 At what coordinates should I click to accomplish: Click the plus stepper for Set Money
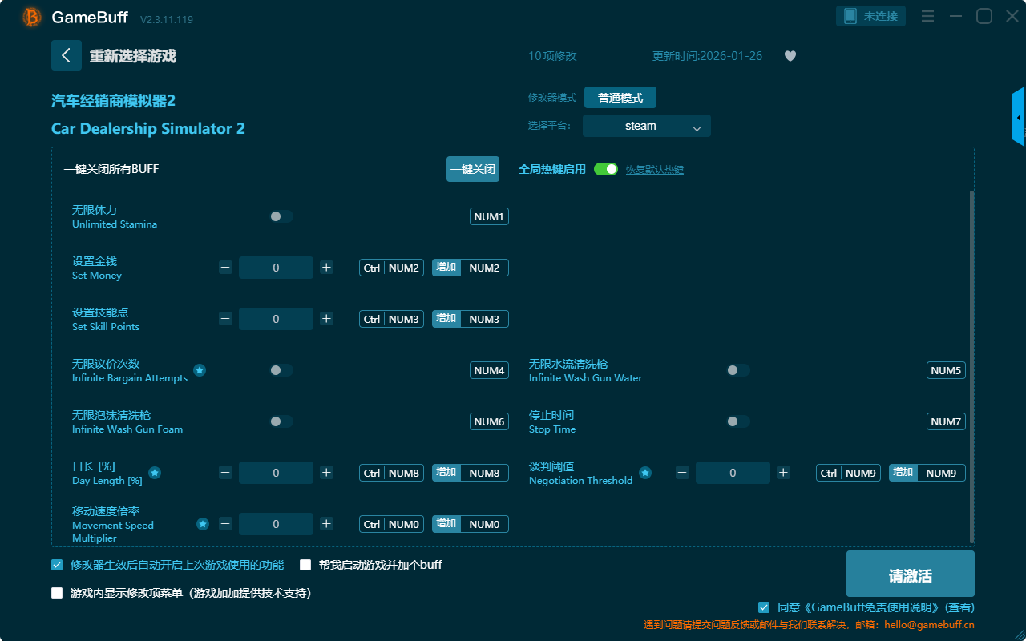point(326,268)
